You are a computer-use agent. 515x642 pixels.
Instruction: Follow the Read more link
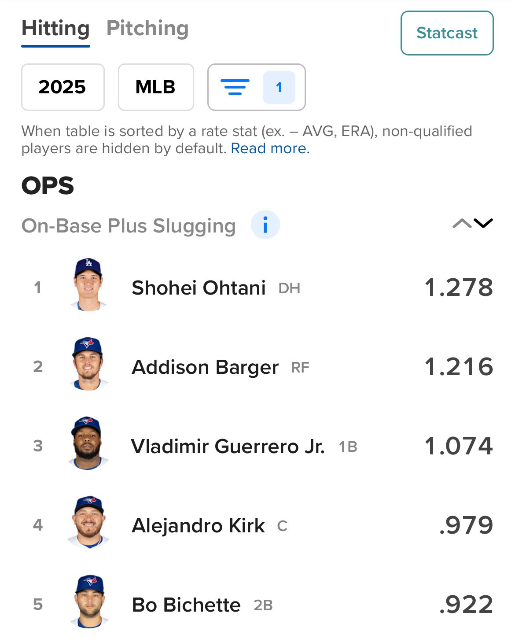coord(270,148)
